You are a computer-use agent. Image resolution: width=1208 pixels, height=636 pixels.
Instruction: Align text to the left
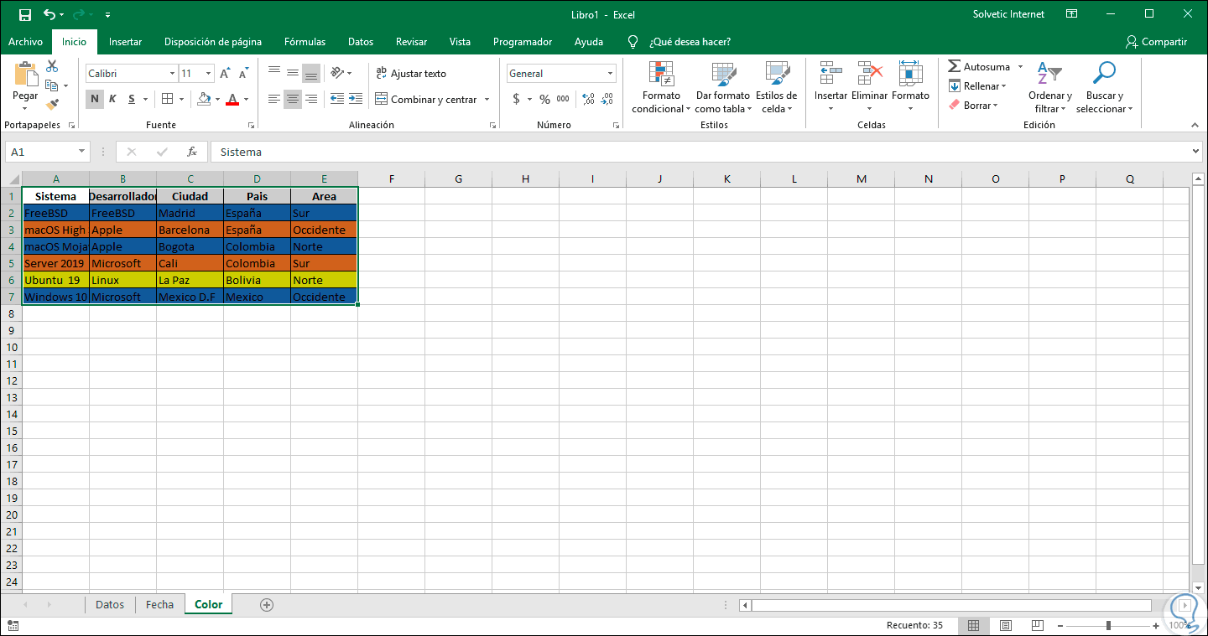[274, 99]
